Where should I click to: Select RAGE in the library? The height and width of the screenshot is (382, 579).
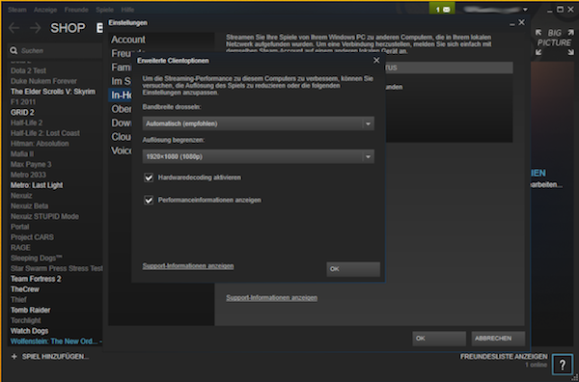(20, 247)
